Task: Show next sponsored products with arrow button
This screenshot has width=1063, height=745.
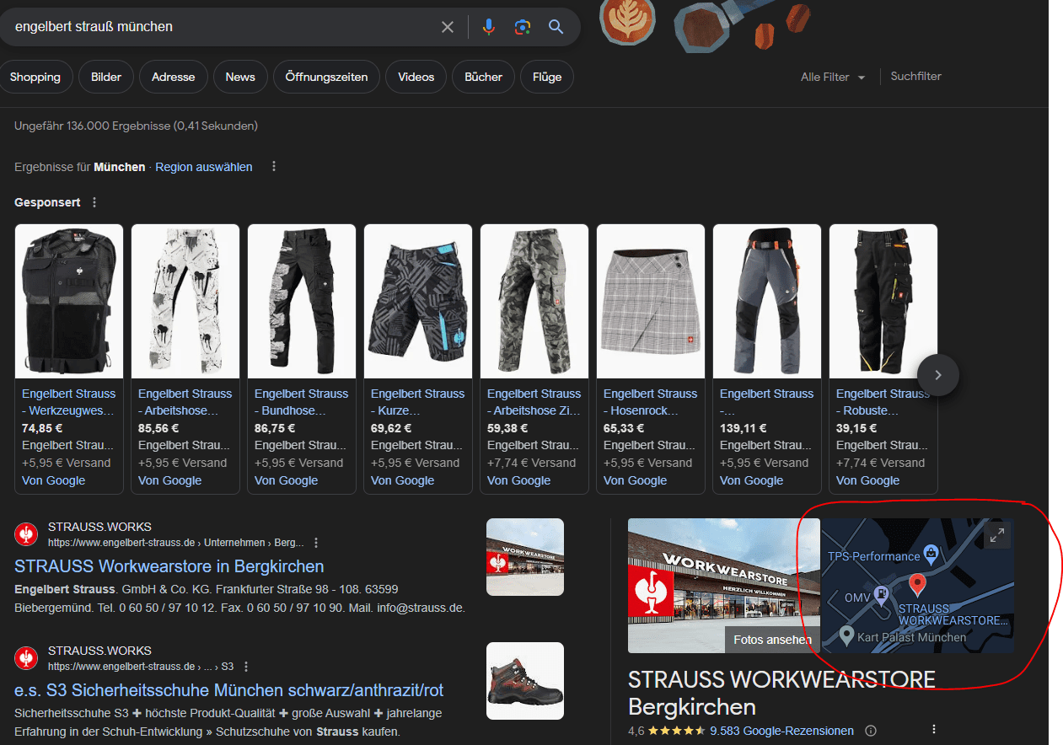Action: pyautogui.click(x=938, y=374)
